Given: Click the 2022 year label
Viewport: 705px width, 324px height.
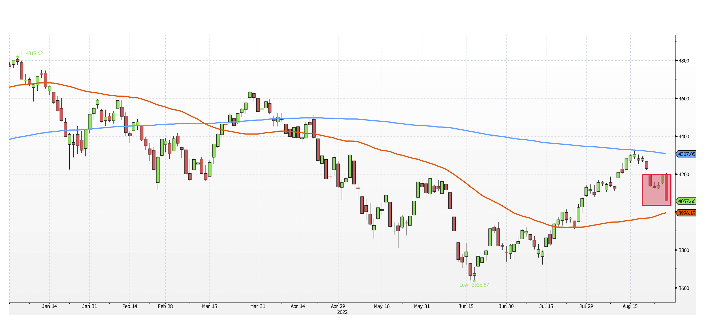Looking at the screenshot, I should (x=342, y=312).
